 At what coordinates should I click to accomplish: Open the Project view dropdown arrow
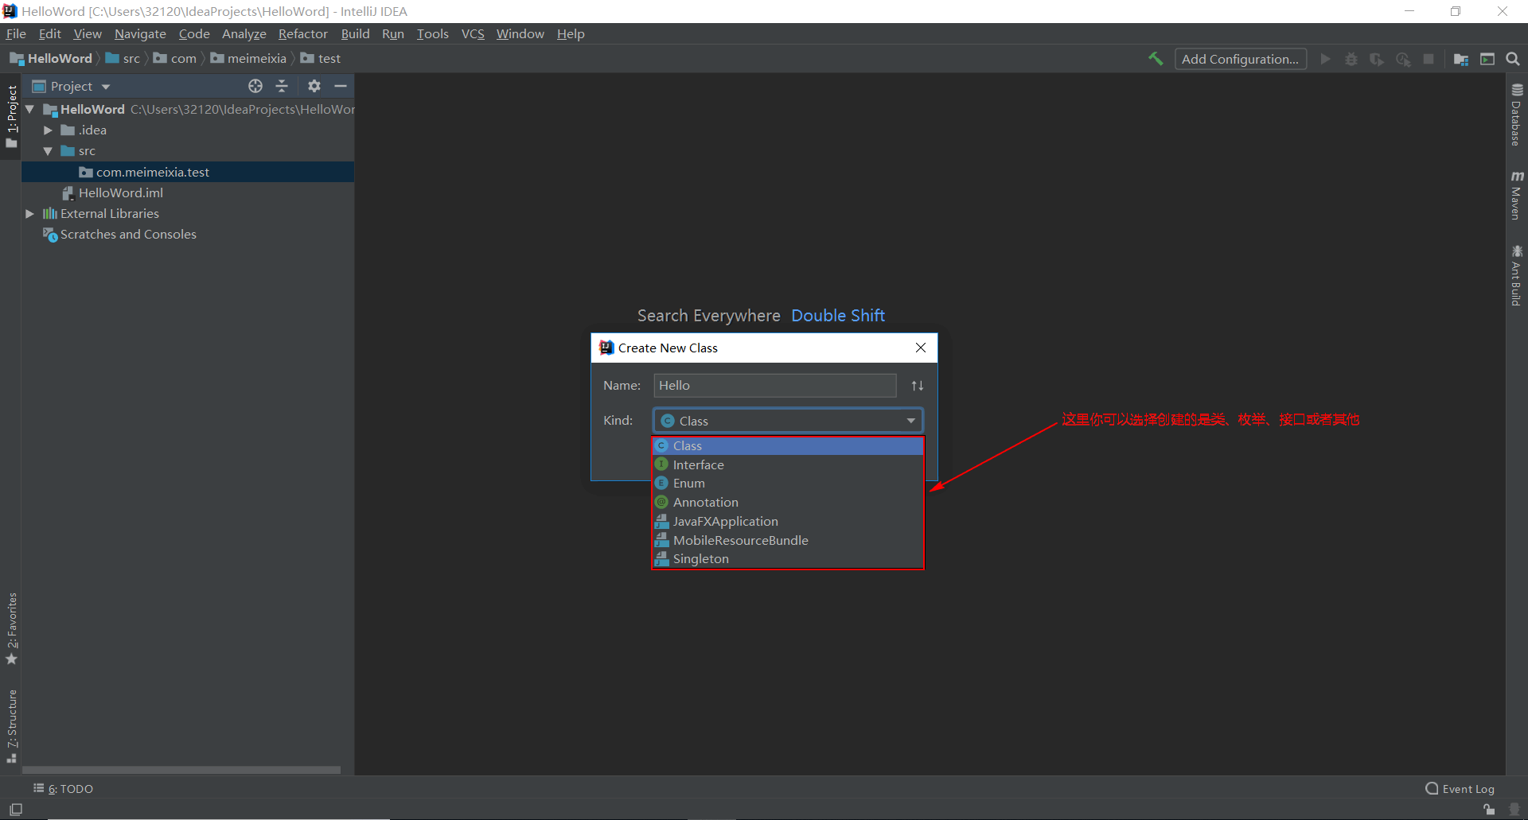coord(106,87)
